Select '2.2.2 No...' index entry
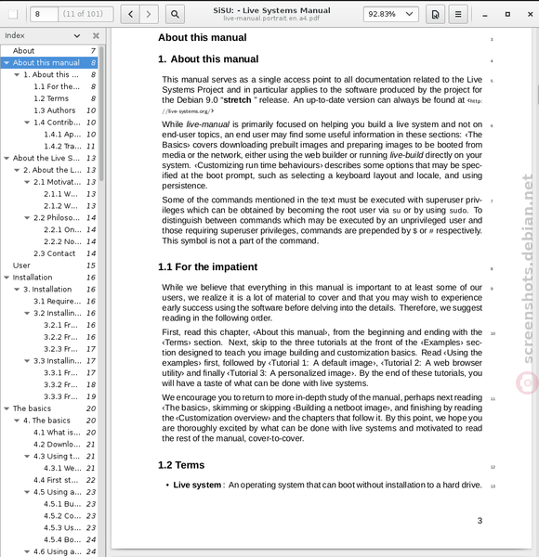This screenshot has height=557, width=539. pos(50,241)
